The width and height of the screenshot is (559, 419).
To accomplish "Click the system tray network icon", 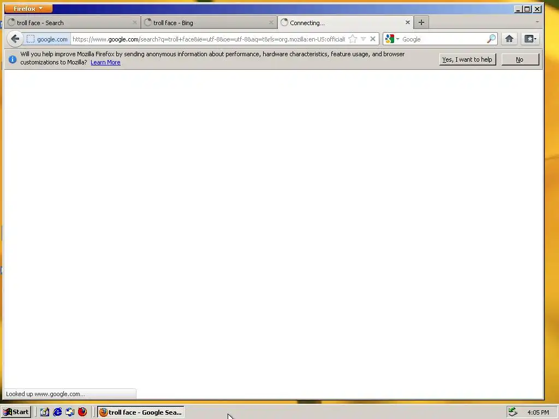I will (513, 412).
